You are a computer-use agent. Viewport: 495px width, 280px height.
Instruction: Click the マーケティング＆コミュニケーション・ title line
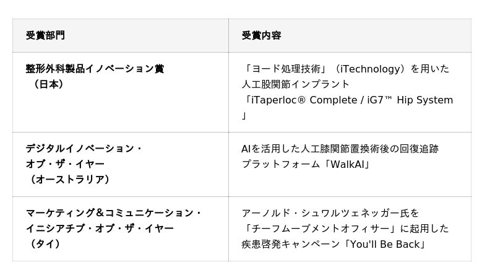click(114, 213)
